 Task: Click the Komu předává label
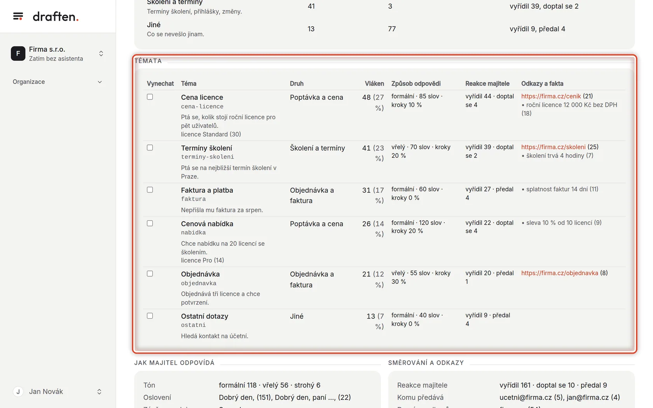(x=420, y=398)
